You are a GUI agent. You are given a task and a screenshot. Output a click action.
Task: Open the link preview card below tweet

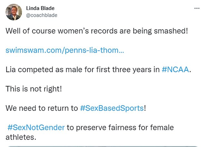coord(102,146)
